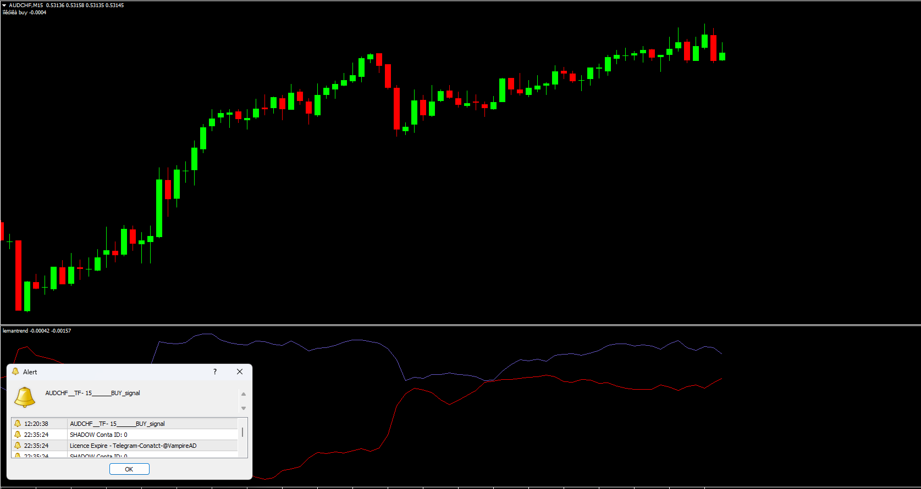Image resolution: width=921 pixels, height=489 pixels.
Task: Click the small bell icon in Alert title bar
Action: pos(15,372)
